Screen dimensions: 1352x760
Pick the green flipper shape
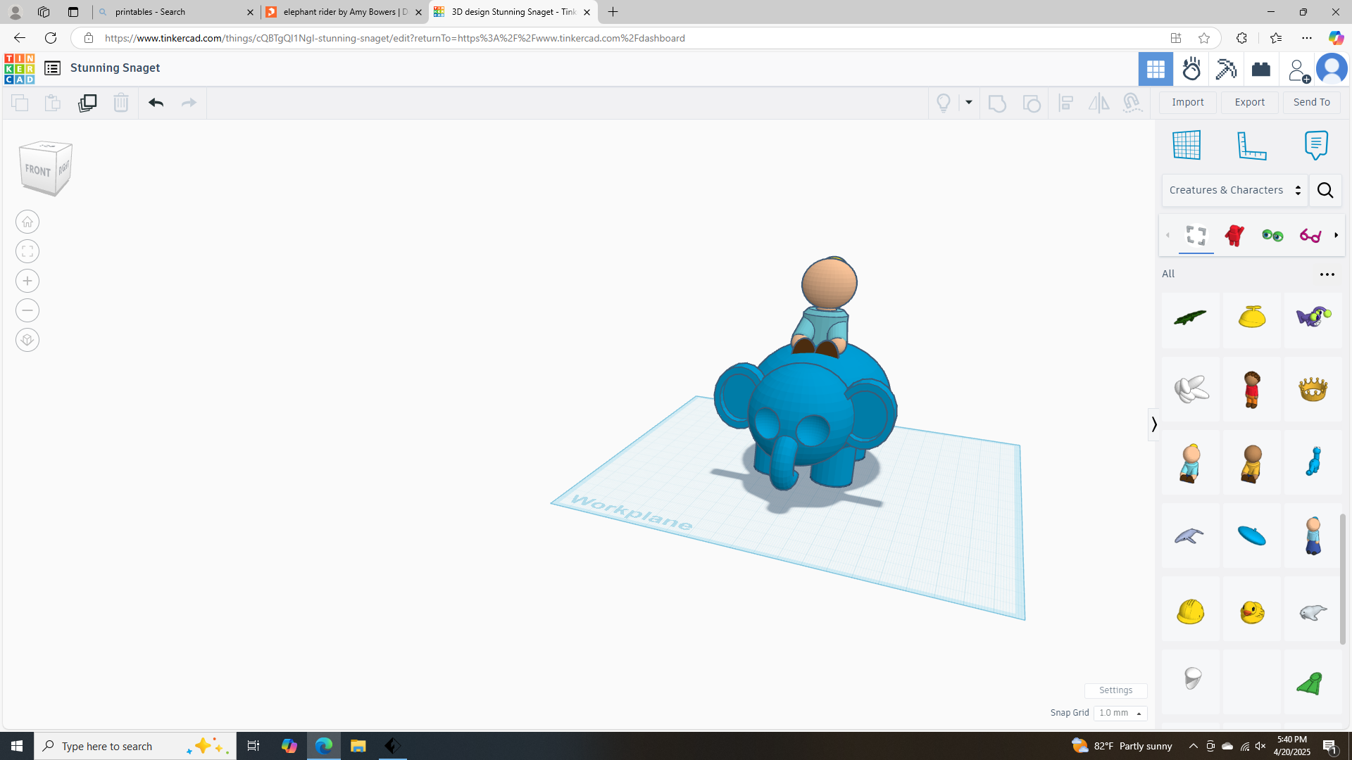coord(1313,683)
